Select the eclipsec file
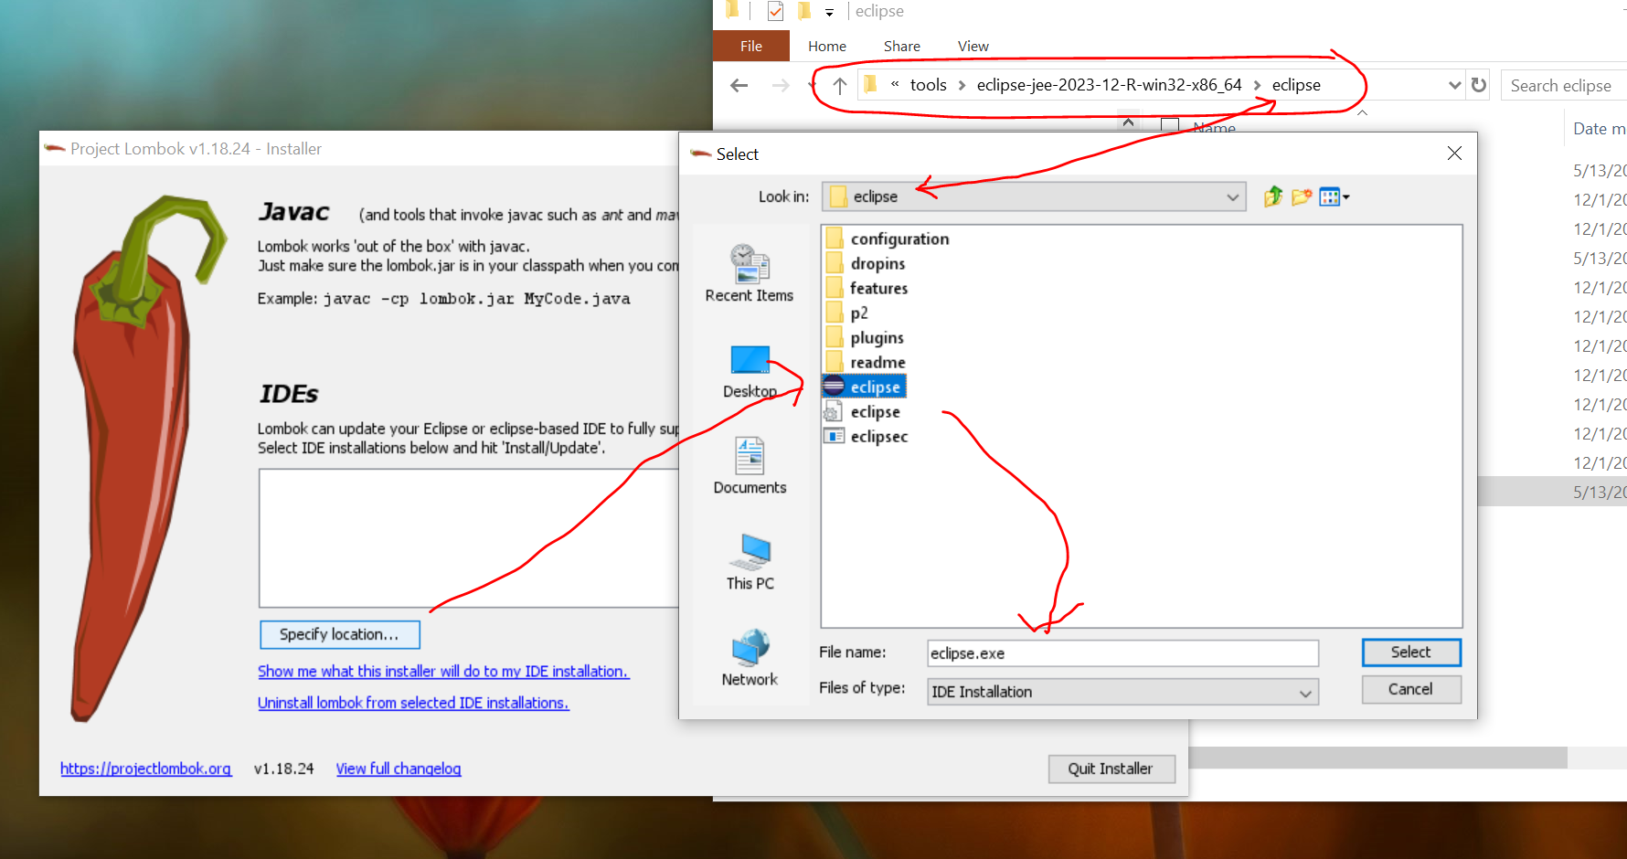The width and height of the screenshot is (1627, 859). (x=866, y=436)
